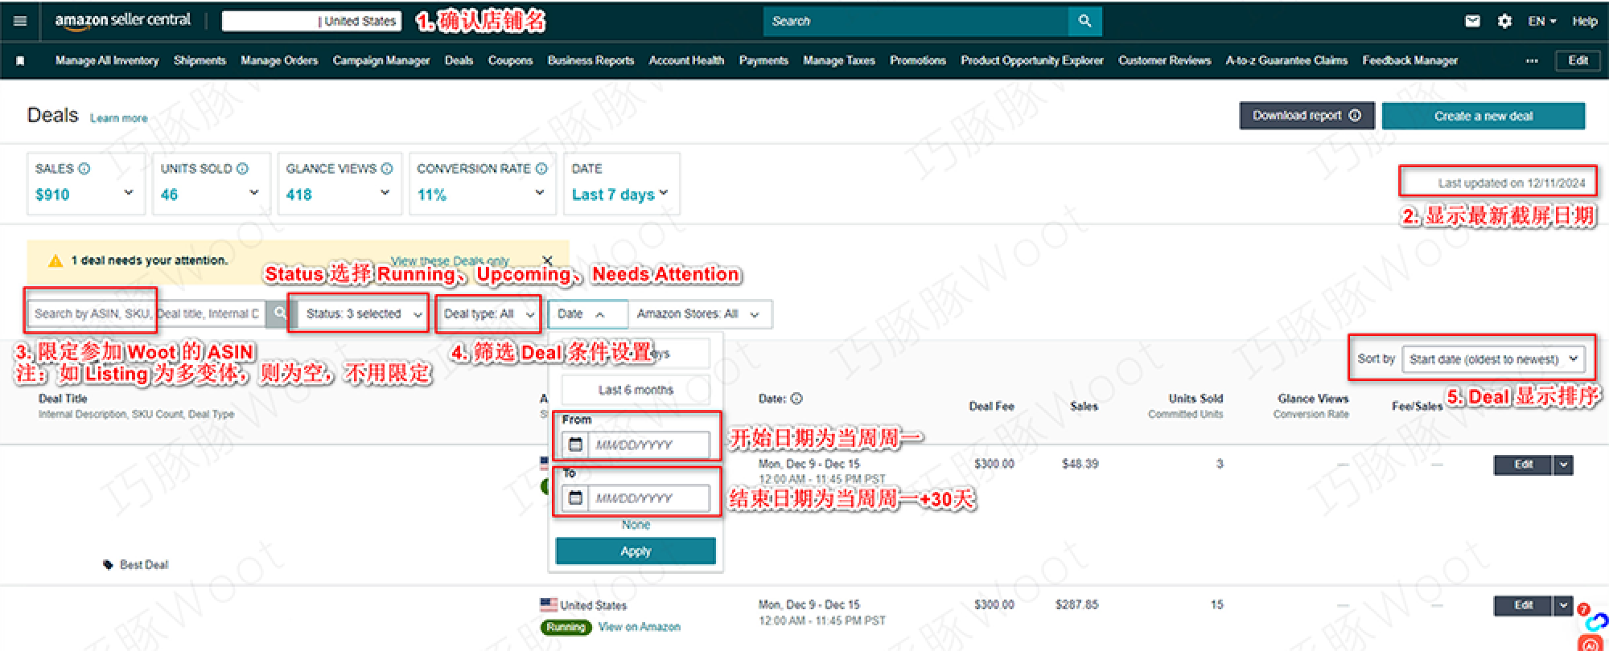Click Edit button in the navigation bar
The height and width of the screenshot is (651, 1609).
(1578, 60)
